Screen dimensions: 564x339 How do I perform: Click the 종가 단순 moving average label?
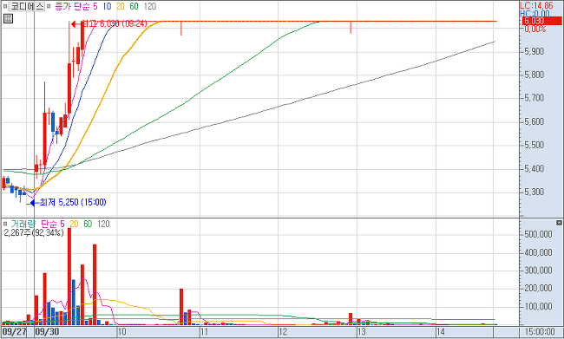72,6
